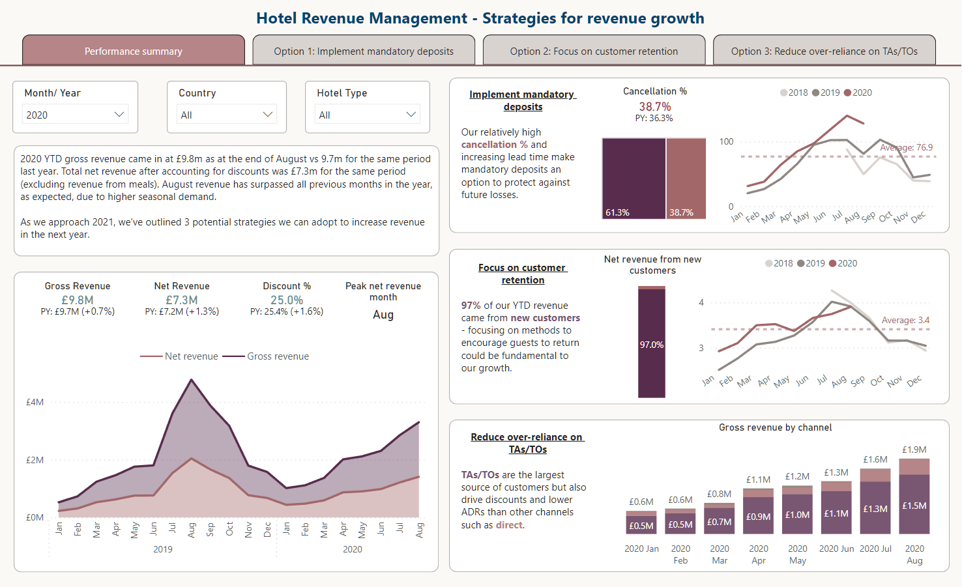Switch to Option 1: Implement mandatory deposits tab

coord(364,51)
